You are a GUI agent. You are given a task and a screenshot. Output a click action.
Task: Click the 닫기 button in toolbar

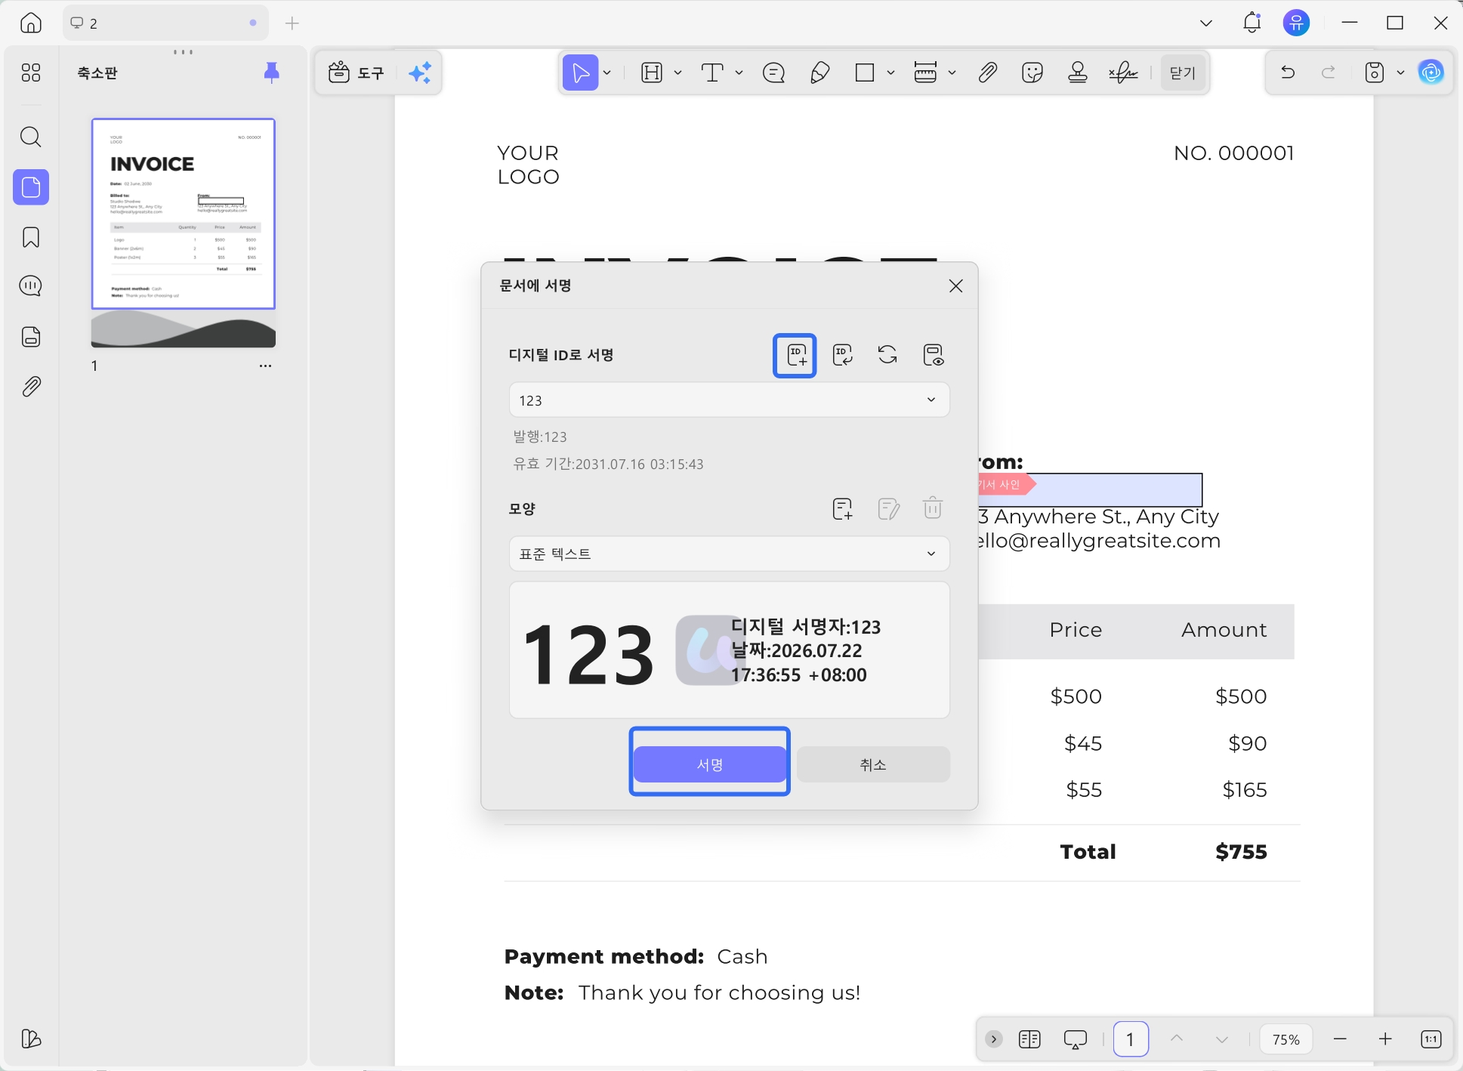[x=1183, y=73]
